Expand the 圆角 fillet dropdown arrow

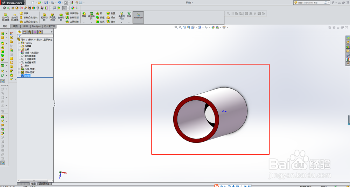point(84,22)
